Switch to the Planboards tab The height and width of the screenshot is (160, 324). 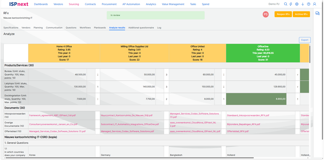click(100, 27)
